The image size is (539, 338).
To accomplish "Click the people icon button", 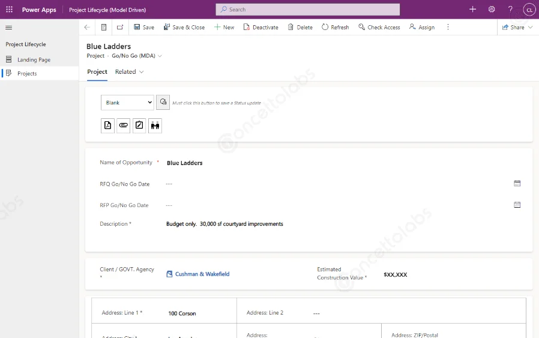I will [155, 125].
